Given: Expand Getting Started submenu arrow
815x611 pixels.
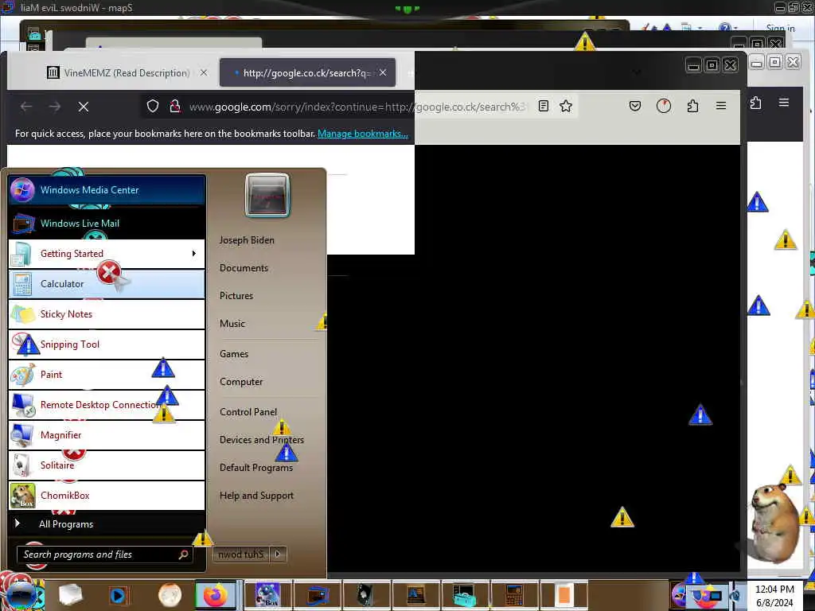Looking at the screenshot, I should coord(194,254).
